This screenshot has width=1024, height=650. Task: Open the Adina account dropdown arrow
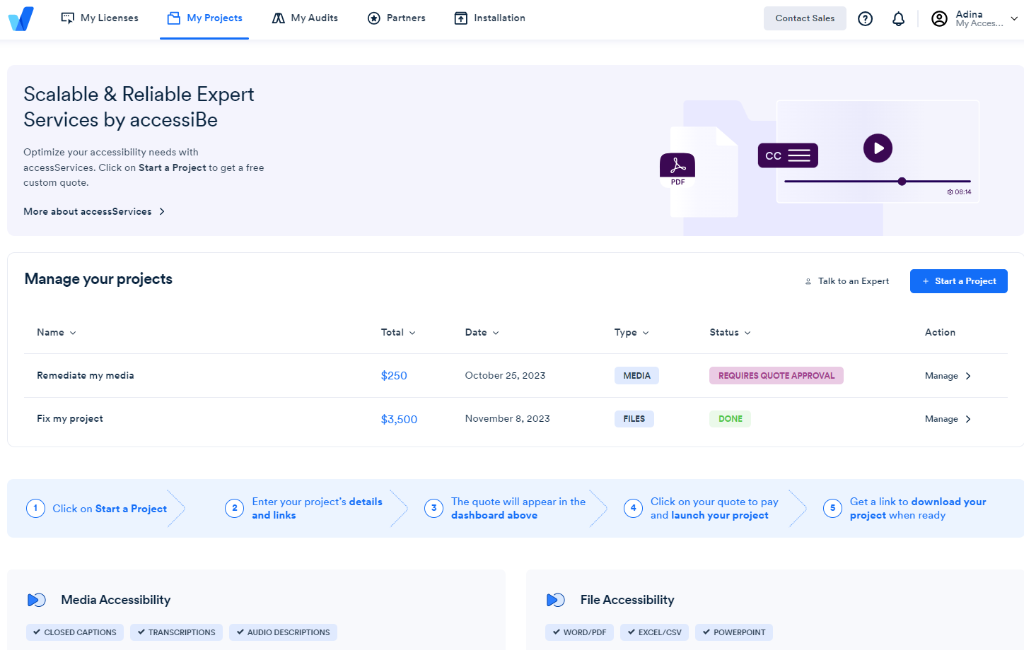pos(1014,19)
